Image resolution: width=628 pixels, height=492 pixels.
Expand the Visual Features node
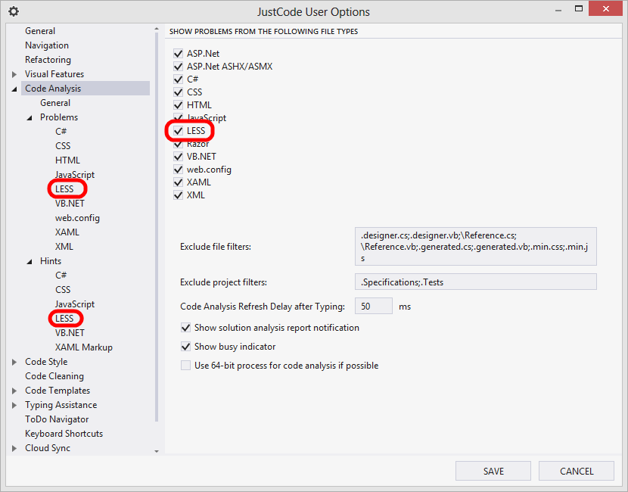pyautogui.click(x=14, y=74)
